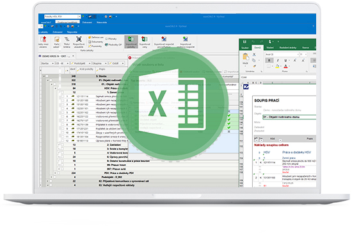Open the Vložení tab in Excel
This screenshot has height=245, width=352.
click(x=270, y=47)
